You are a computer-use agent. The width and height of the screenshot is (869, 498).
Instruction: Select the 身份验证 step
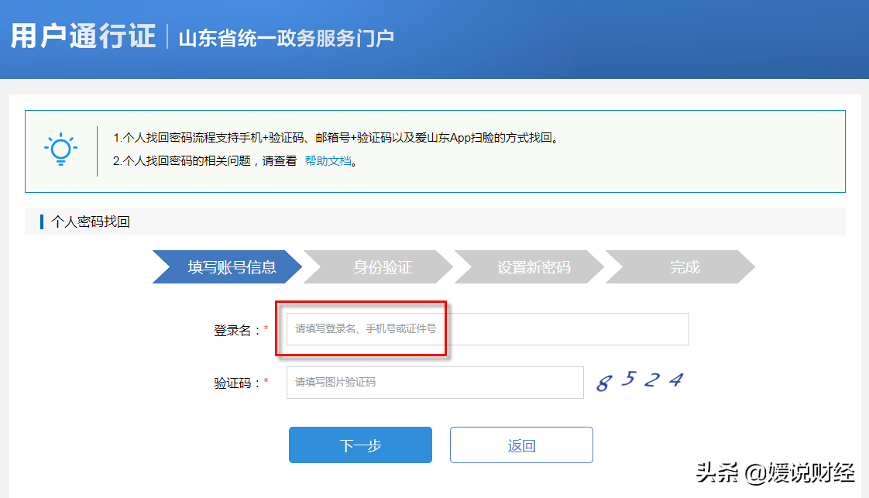coord(379,267)
